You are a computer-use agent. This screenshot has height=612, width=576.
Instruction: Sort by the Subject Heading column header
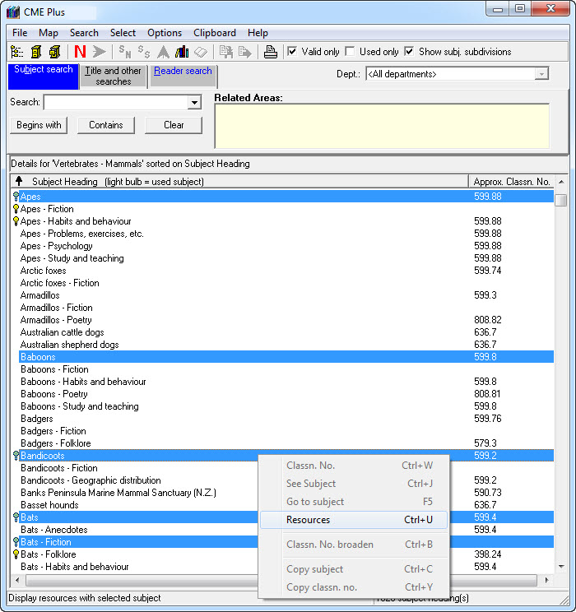coord(117,181)
